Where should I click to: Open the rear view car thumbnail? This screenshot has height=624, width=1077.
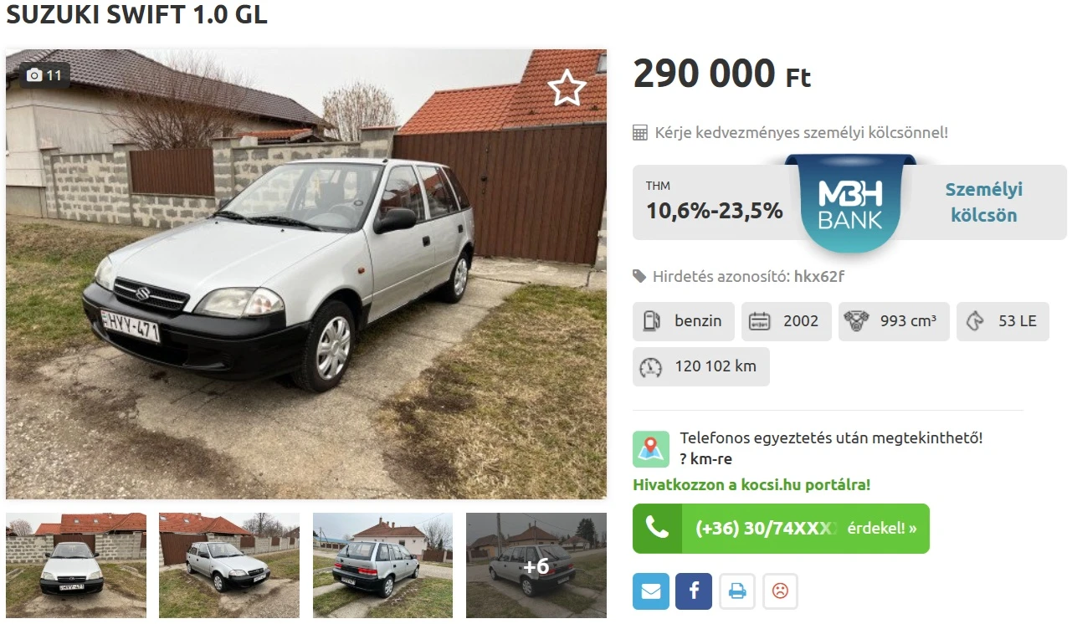383,565
